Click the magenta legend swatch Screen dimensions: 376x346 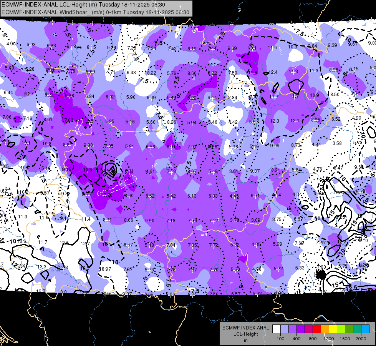309,329
